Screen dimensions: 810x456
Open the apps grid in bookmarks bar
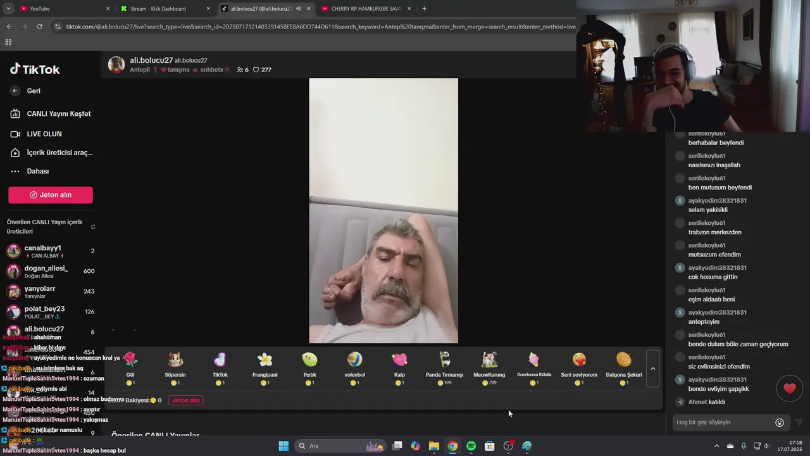[8, 42]
